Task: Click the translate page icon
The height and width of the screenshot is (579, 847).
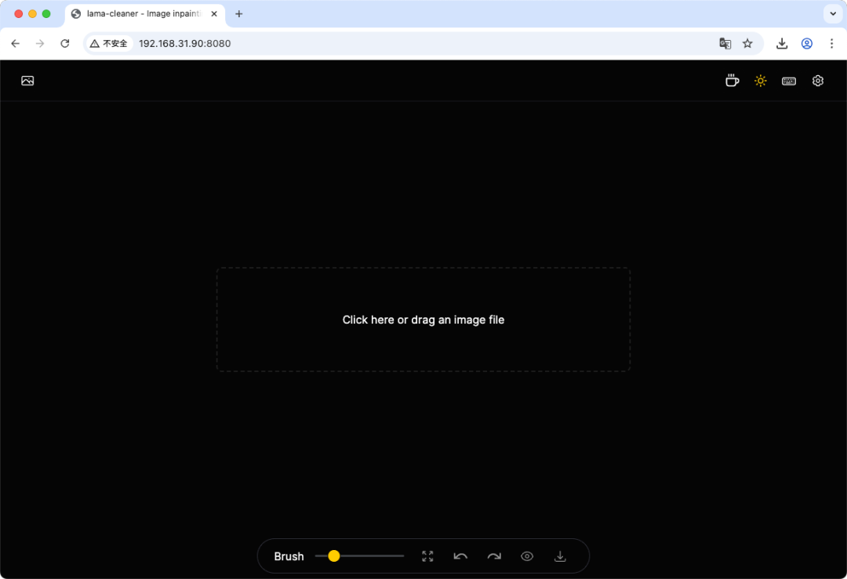Action: pyautogui.click(x=725, y=43)
